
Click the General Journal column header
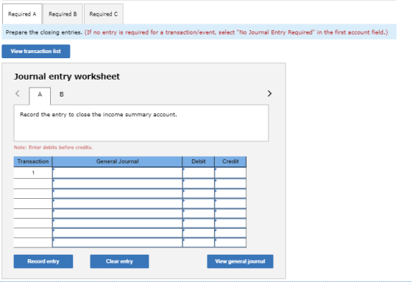(118, 161)
